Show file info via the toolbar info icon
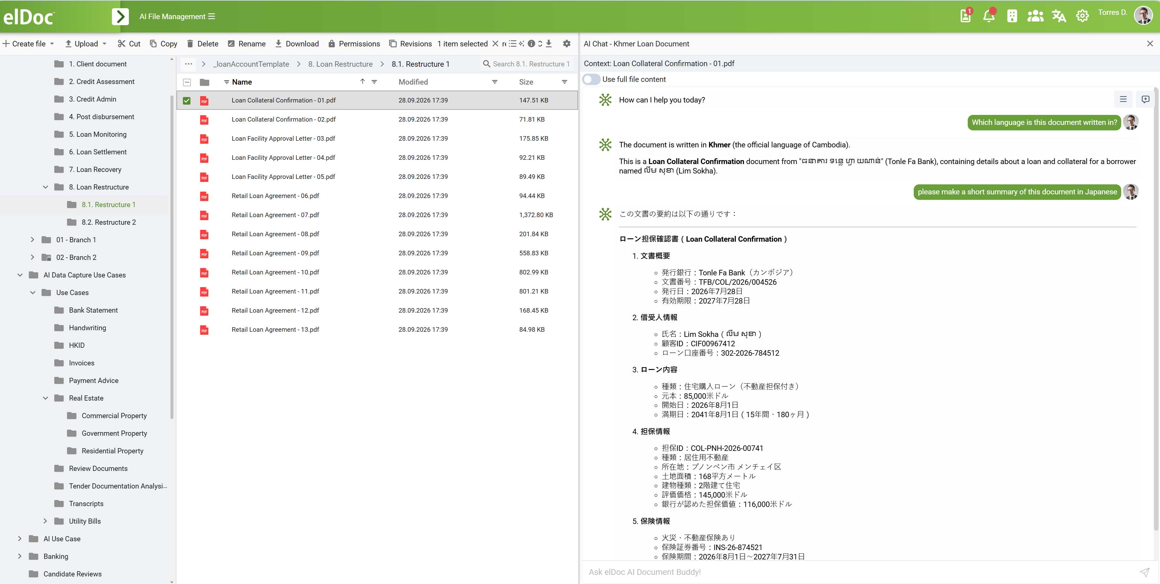 (531, 44)
